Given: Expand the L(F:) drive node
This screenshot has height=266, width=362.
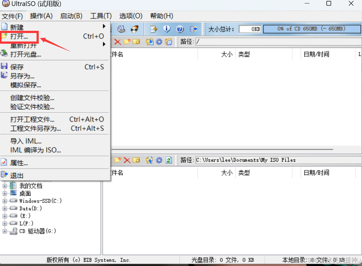Looking at the screenshot, I should pos(5,223).
